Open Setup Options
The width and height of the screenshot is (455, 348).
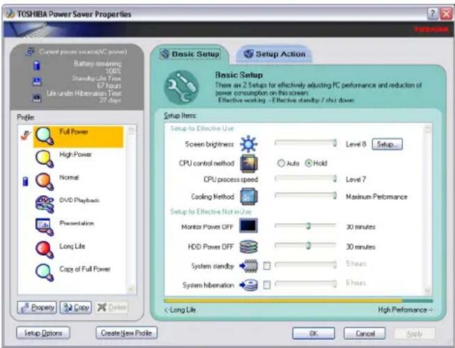point(43,333)
